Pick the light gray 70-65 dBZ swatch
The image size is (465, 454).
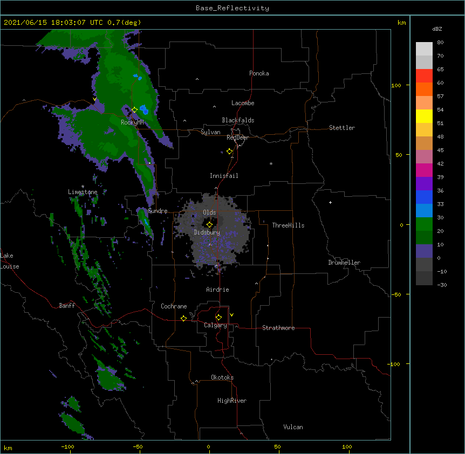click(x=424, y=62)
